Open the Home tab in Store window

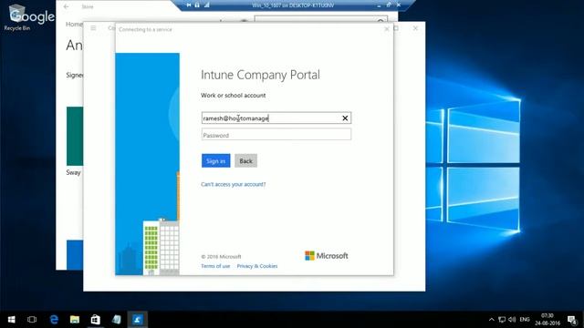click(74, 25)
